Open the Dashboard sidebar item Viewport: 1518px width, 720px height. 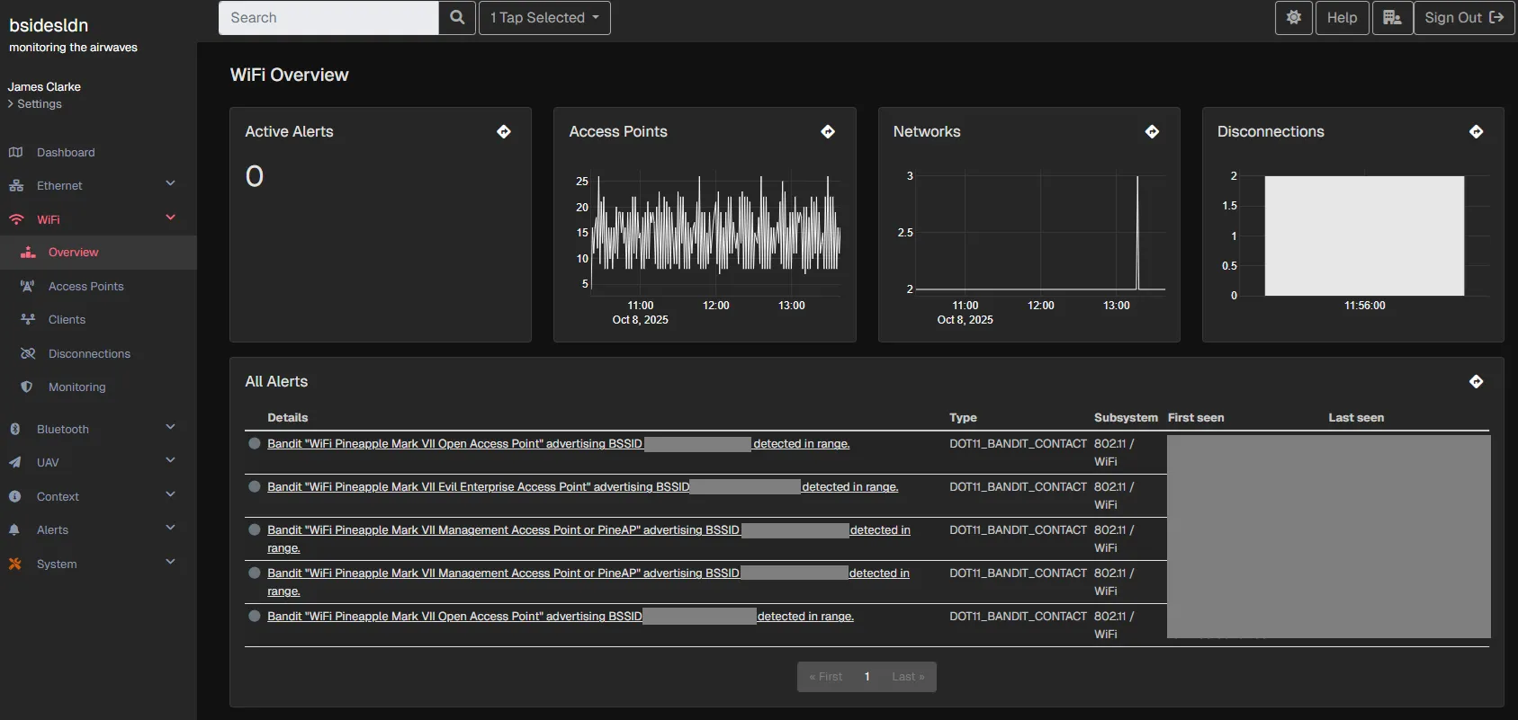(x=66, y=153)
